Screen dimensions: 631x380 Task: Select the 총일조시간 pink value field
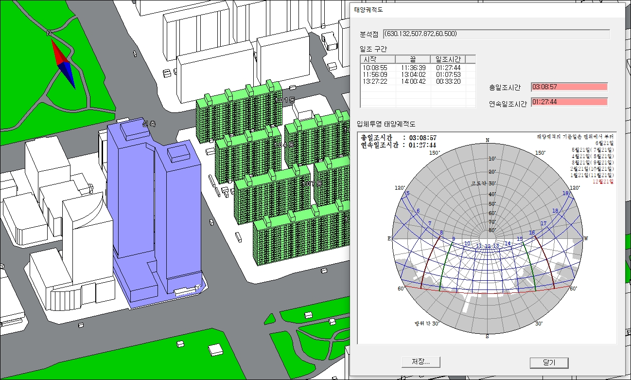569,87
